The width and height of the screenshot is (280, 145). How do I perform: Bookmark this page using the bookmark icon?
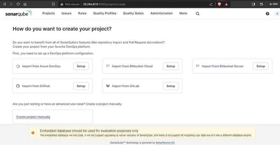pyautogui.click(x=53, y=4)
